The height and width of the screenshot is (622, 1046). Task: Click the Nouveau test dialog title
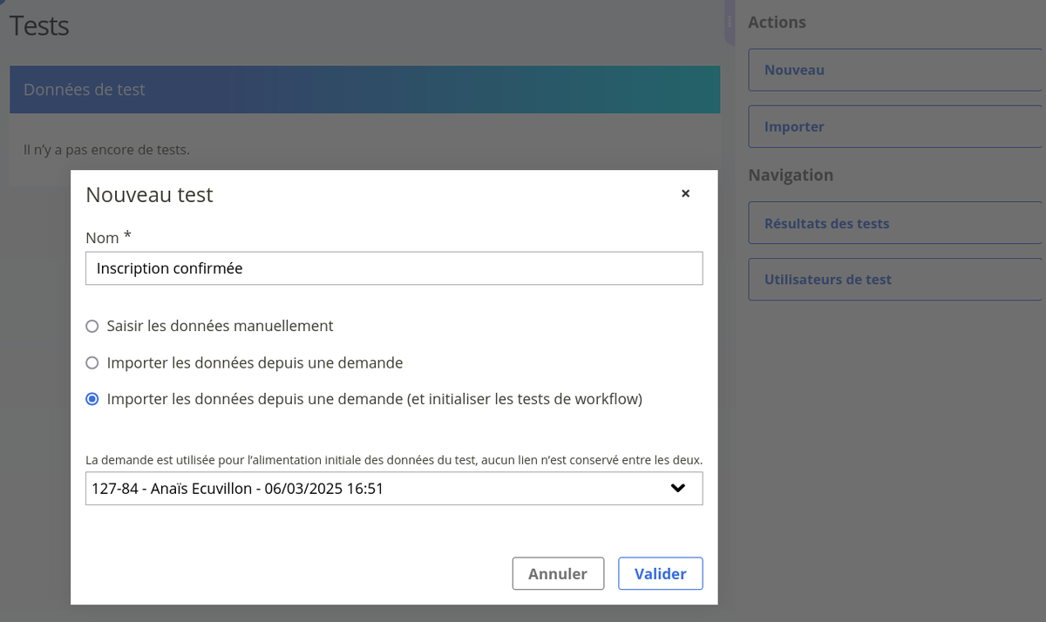pos(149,194)
